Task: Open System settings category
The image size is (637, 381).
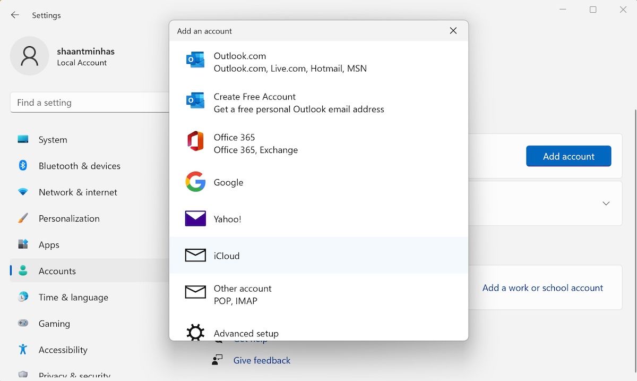Action: [90, 139]
